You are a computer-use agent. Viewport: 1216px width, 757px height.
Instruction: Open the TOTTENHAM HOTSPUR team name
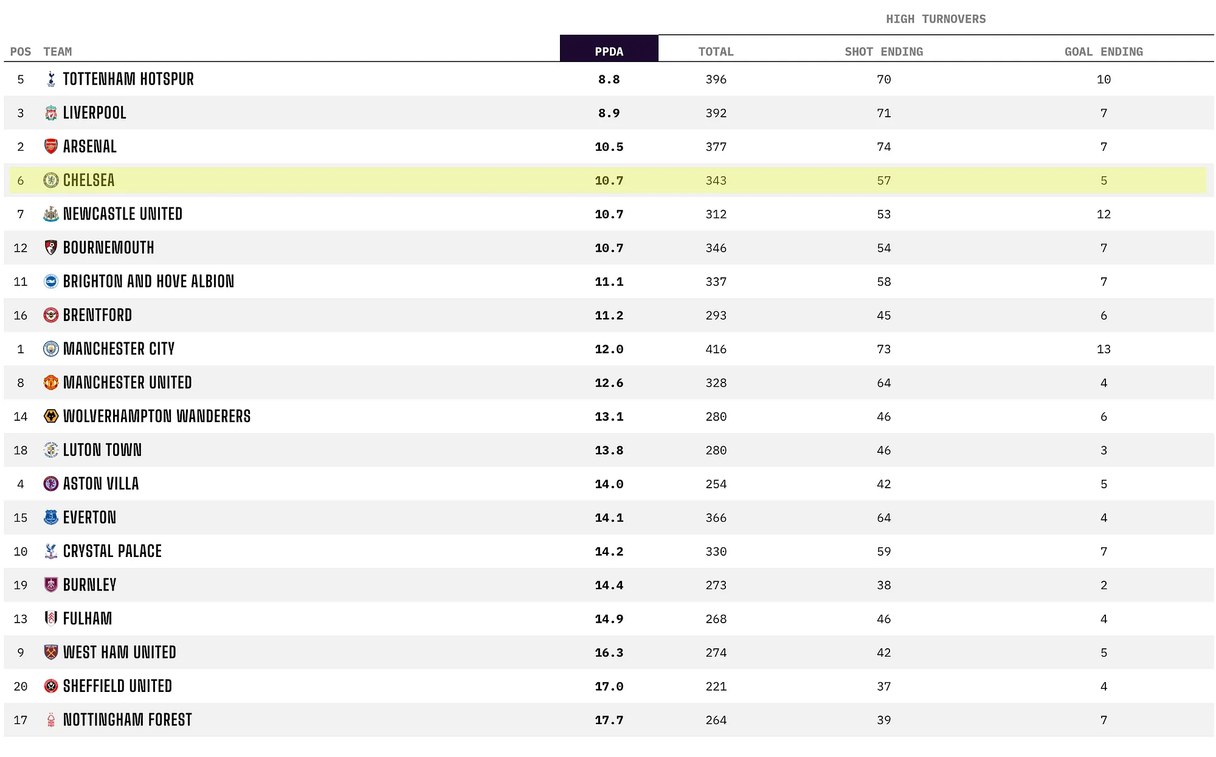point(128,79)
